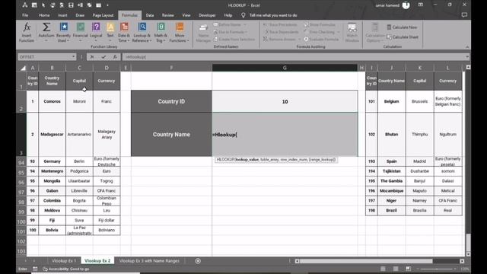Viewport: 487px width, 274px height.
Task: Open the Financial functions dropdown
Action: coord(81,32)
